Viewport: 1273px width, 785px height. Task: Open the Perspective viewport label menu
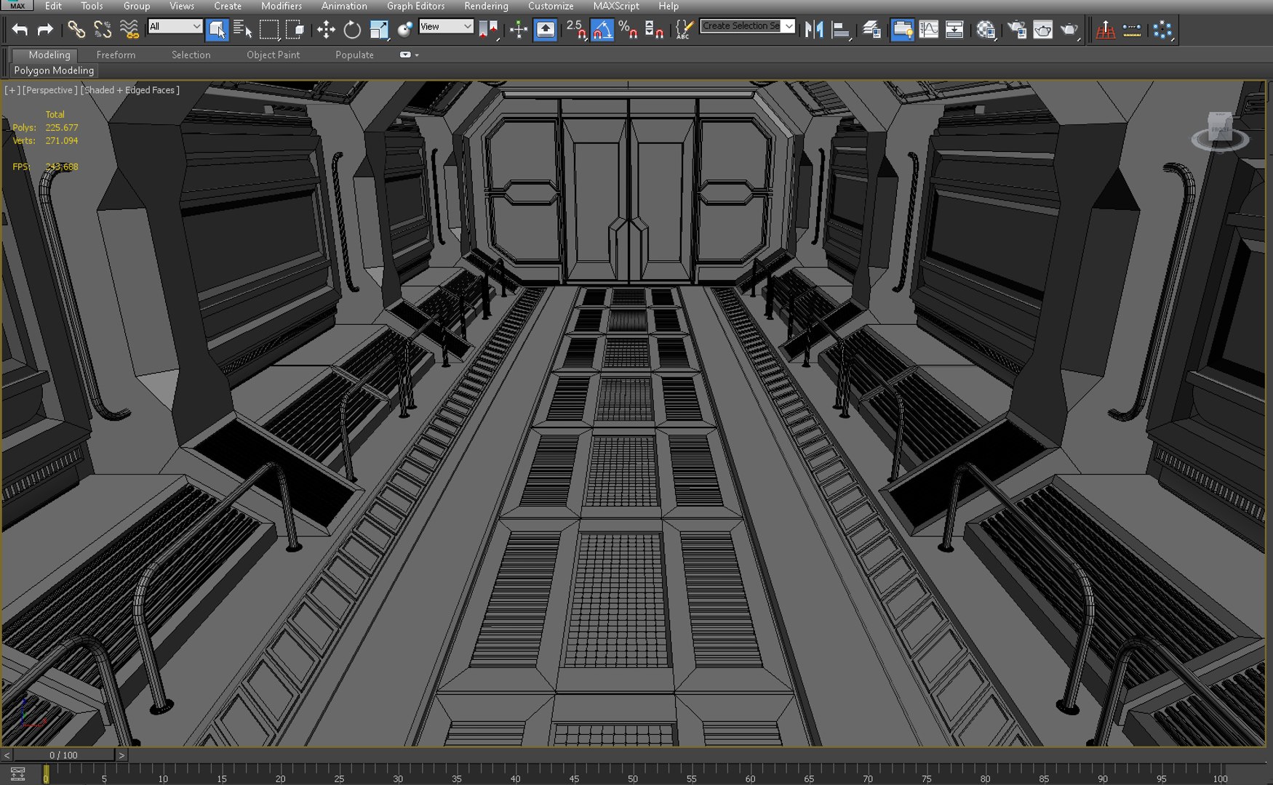tap(50, 90)
